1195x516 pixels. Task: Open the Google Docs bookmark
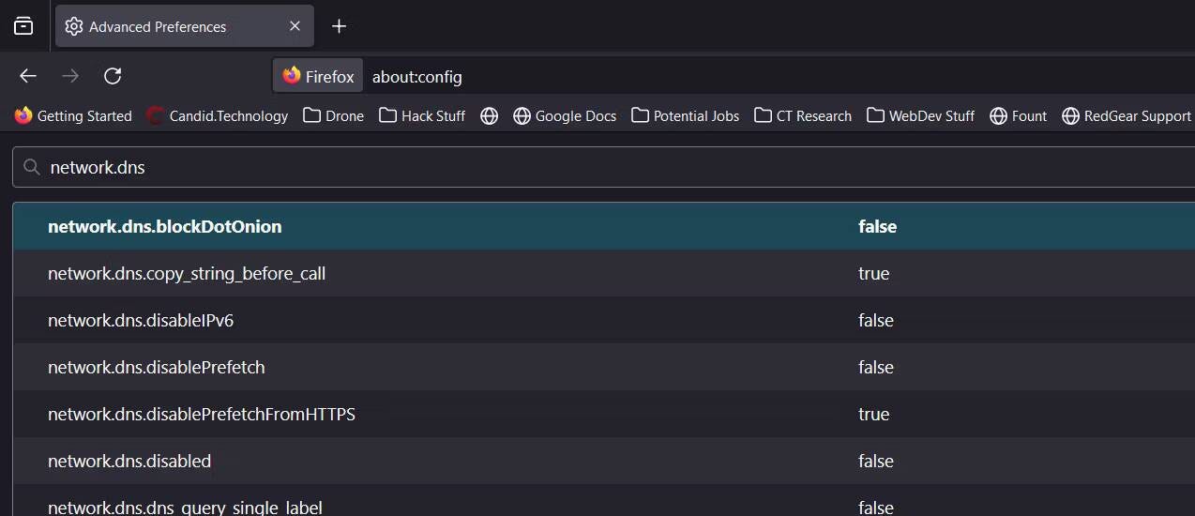pos(565,115)
